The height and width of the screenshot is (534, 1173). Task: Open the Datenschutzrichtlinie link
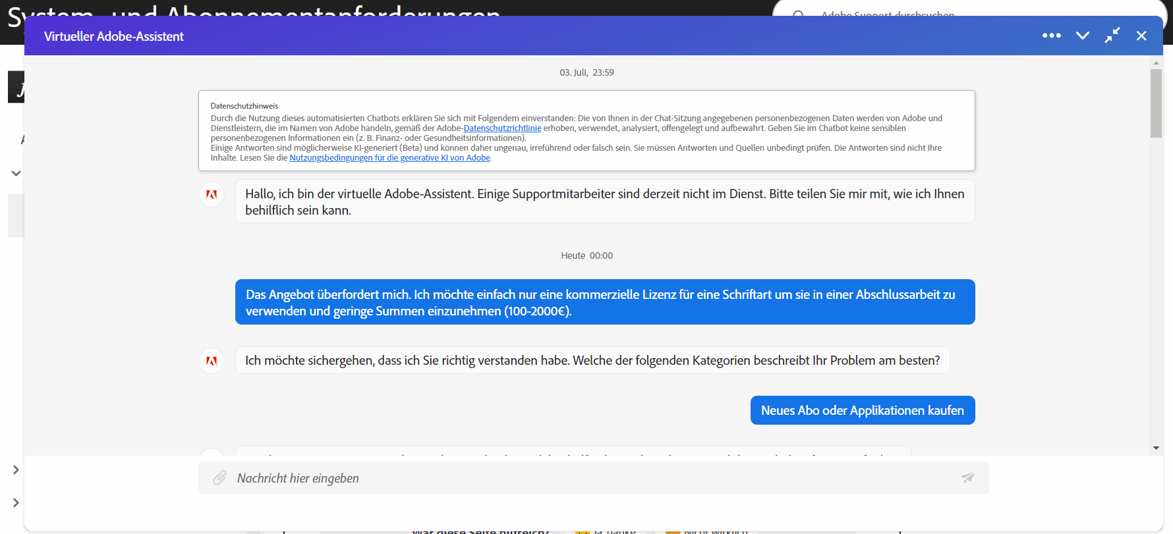(502, 128)
